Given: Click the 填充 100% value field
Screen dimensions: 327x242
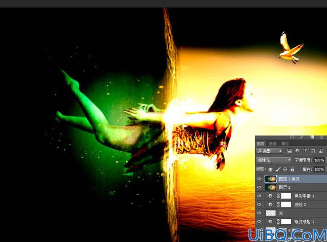Looking at the screenshot, I should [x=319, y=170].
